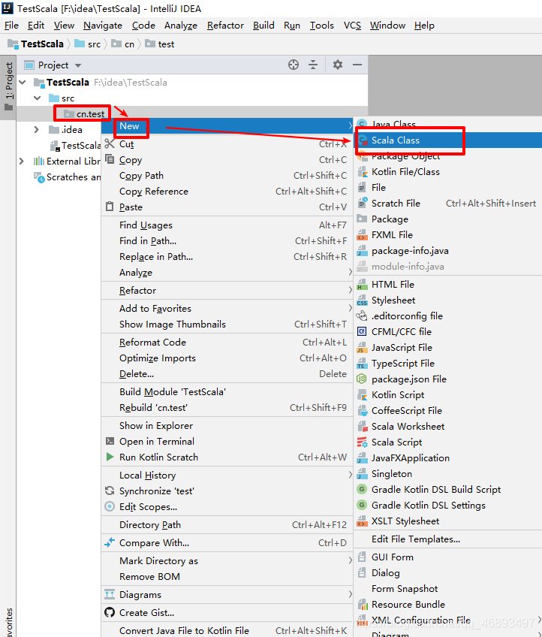The width and height of the screenshot is (542, 637).
Task: Collapse the src folder node
Action: (x=38, y=98)
